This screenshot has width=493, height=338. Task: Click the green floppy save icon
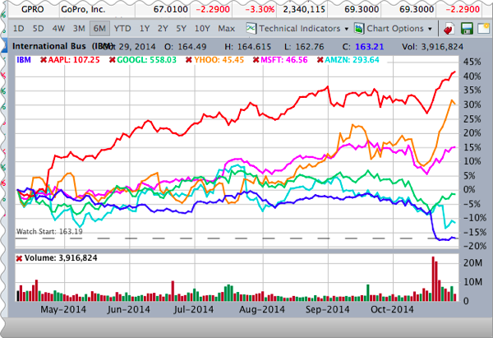[467, 29]
